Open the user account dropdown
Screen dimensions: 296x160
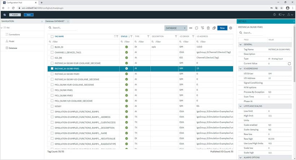[290, 15]
